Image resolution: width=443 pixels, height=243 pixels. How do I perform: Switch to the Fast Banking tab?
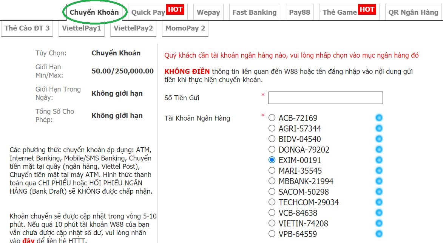[x=255, y=12]
